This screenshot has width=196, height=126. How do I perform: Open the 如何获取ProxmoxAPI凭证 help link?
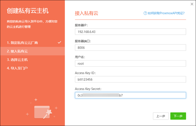tap(166, 13)
